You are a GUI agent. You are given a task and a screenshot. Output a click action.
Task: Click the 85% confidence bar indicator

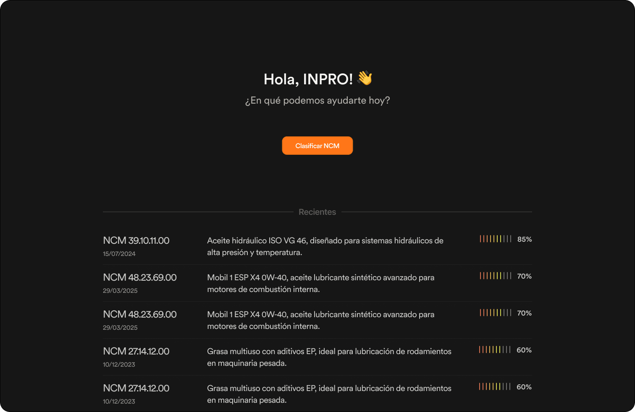tap(496, 239)
